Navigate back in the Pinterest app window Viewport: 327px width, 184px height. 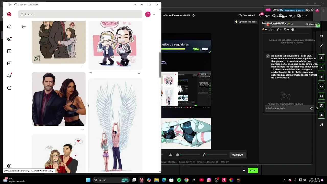[10, 5]
